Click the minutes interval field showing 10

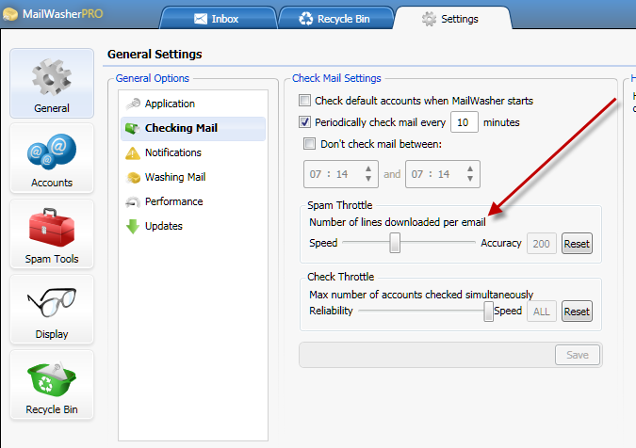point(464,122)
